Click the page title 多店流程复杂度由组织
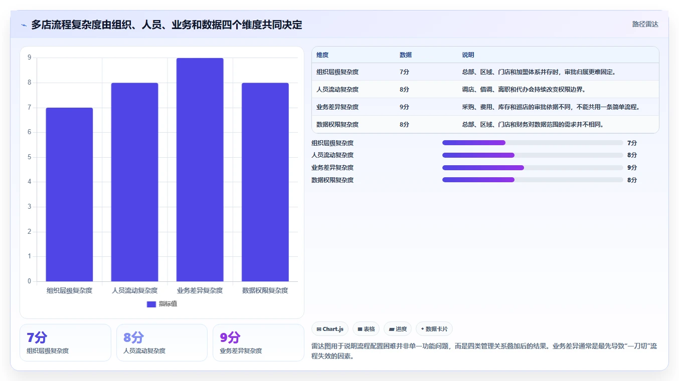Viewport: 679px width, 381px height. pos(166,25)
